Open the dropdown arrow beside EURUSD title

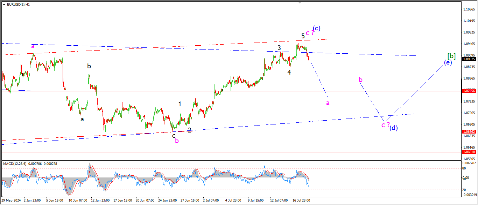point(4,5)
